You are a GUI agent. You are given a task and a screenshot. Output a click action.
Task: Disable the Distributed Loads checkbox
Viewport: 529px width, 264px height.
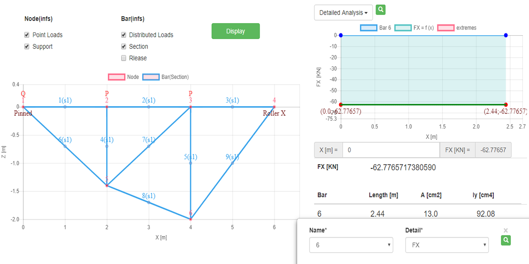tap(124, 35)
